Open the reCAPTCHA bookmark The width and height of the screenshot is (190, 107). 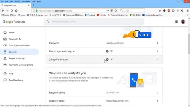coord(55,15)
